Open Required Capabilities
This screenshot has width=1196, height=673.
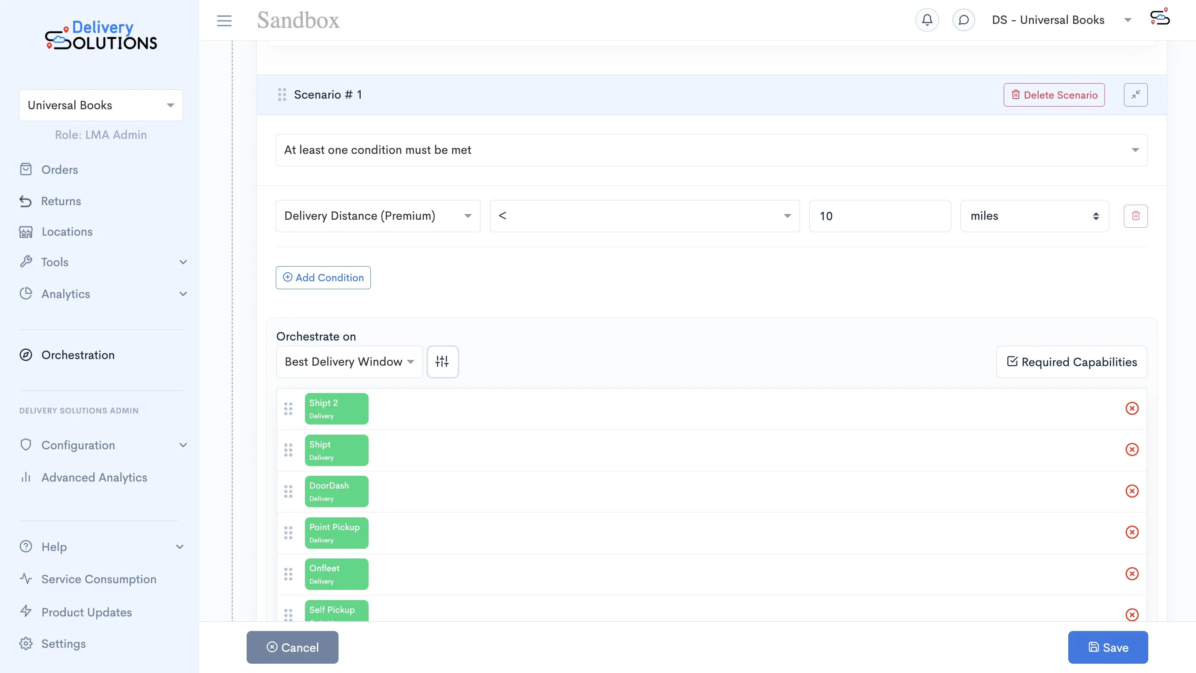tap(1071, 362)
